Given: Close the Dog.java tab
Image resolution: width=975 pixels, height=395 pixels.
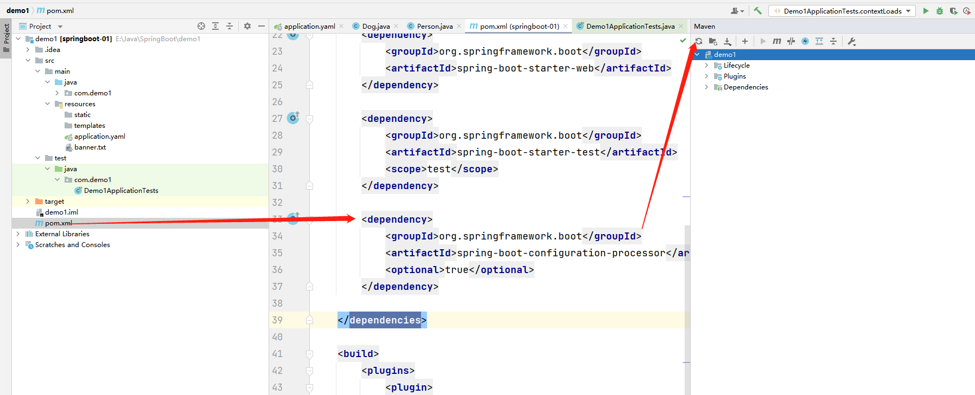Looking at the screenshot, I should click(x=396, y=26).
